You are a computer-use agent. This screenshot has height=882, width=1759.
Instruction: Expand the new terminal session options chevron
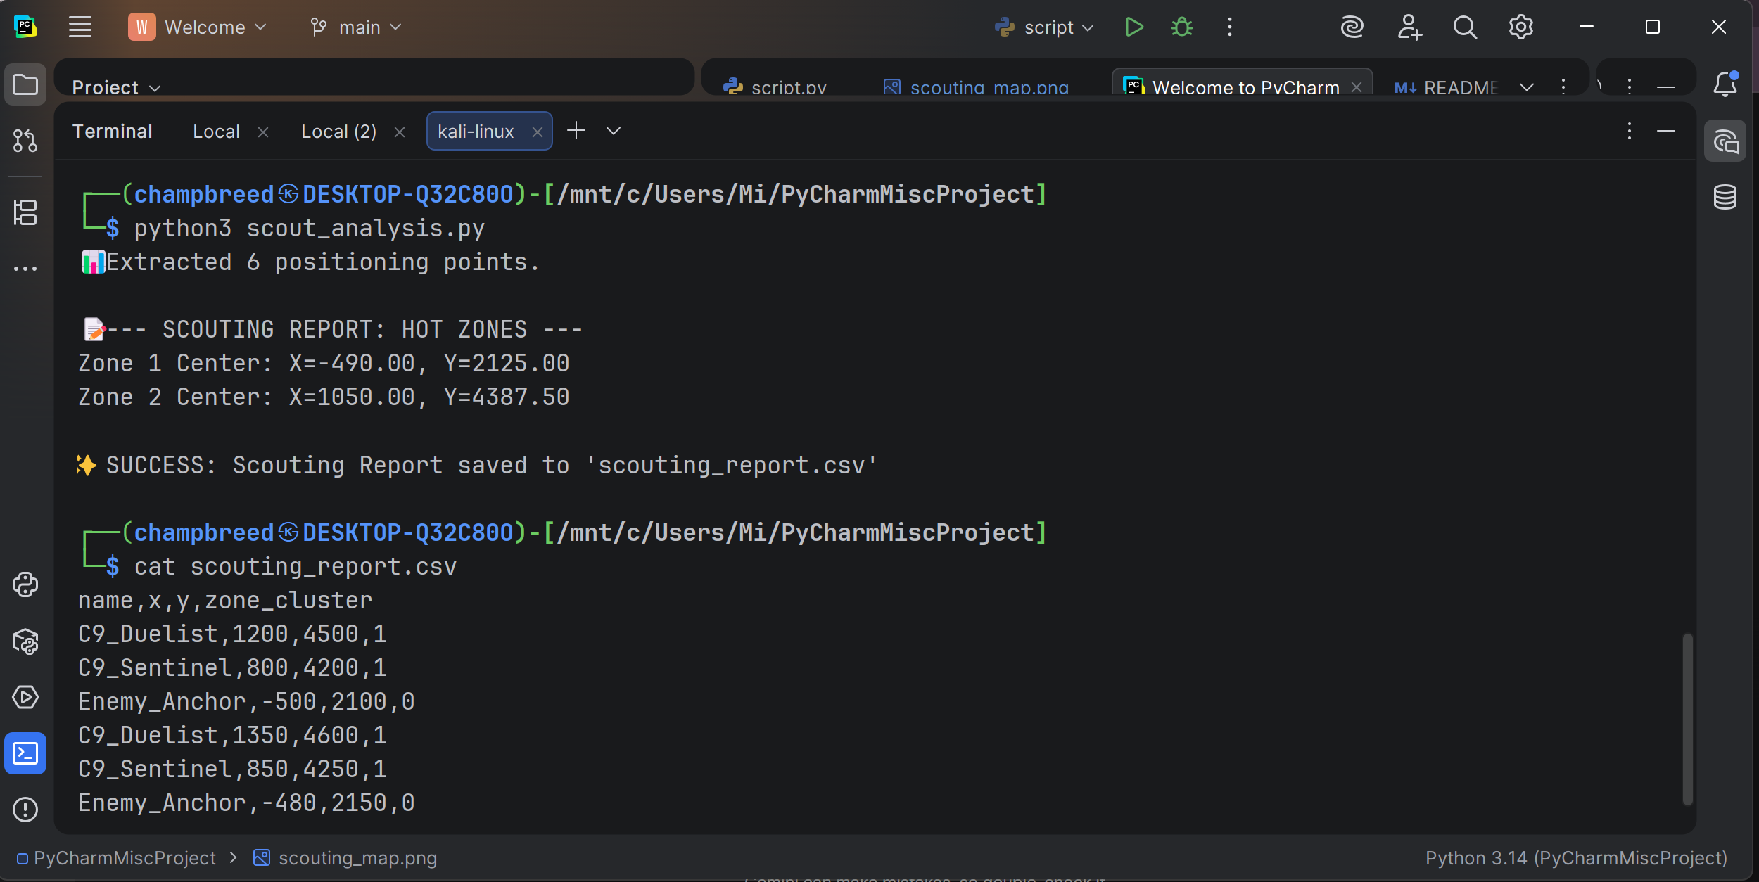(614, 131)
